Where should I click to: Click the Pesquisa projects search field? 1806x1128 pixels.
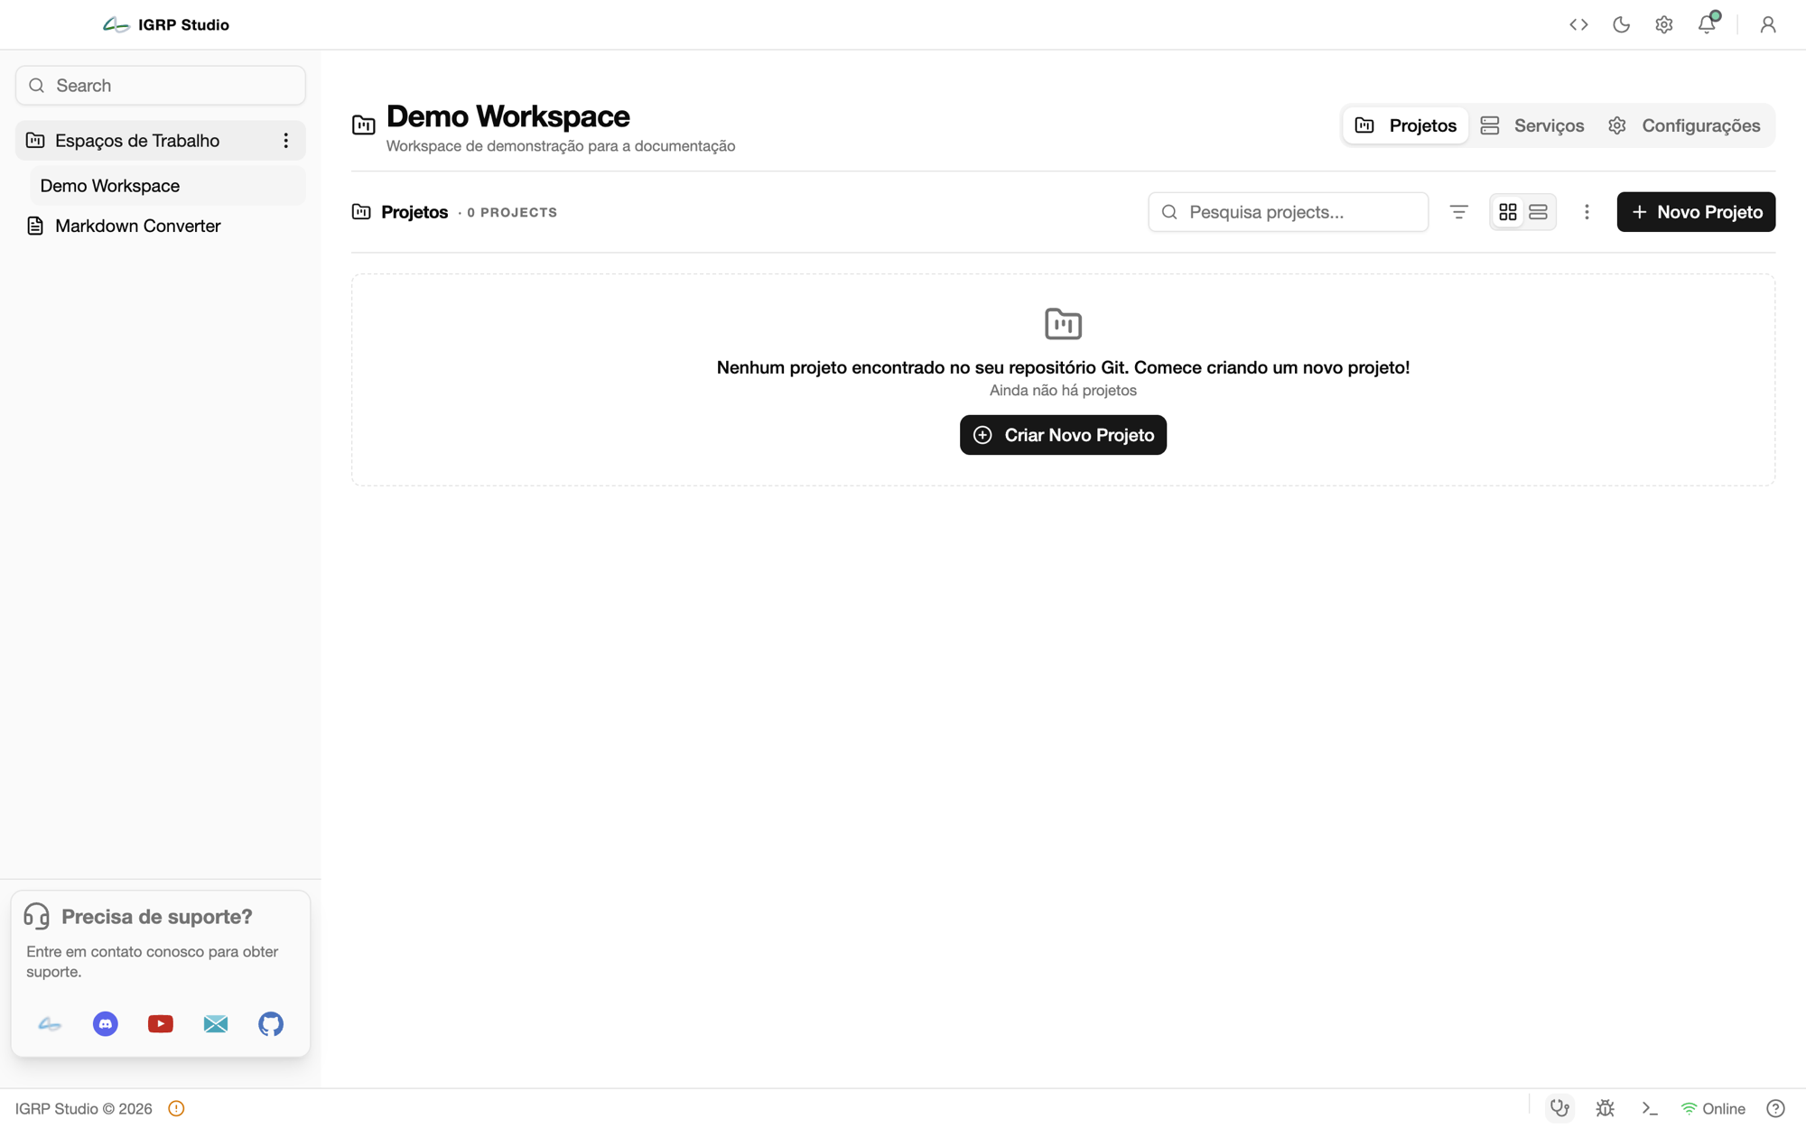(x=1288, y=212)
